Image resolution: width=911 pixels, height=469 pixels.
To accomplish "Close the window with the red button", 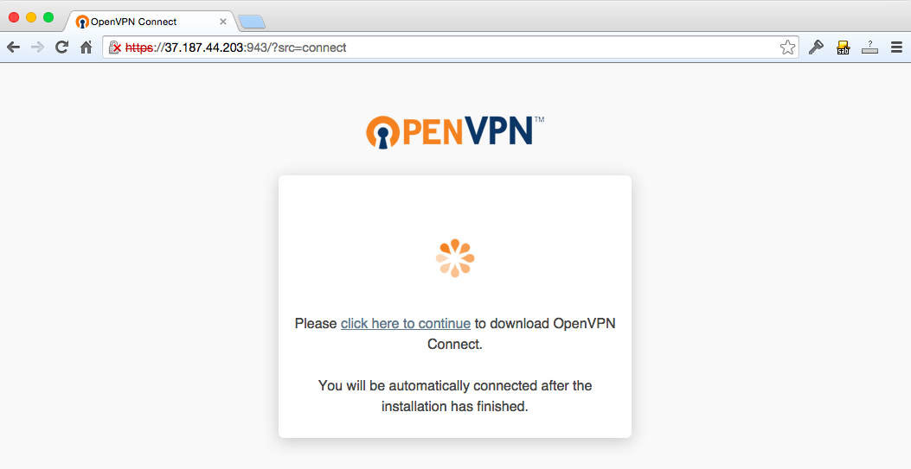I will point(14,17).
